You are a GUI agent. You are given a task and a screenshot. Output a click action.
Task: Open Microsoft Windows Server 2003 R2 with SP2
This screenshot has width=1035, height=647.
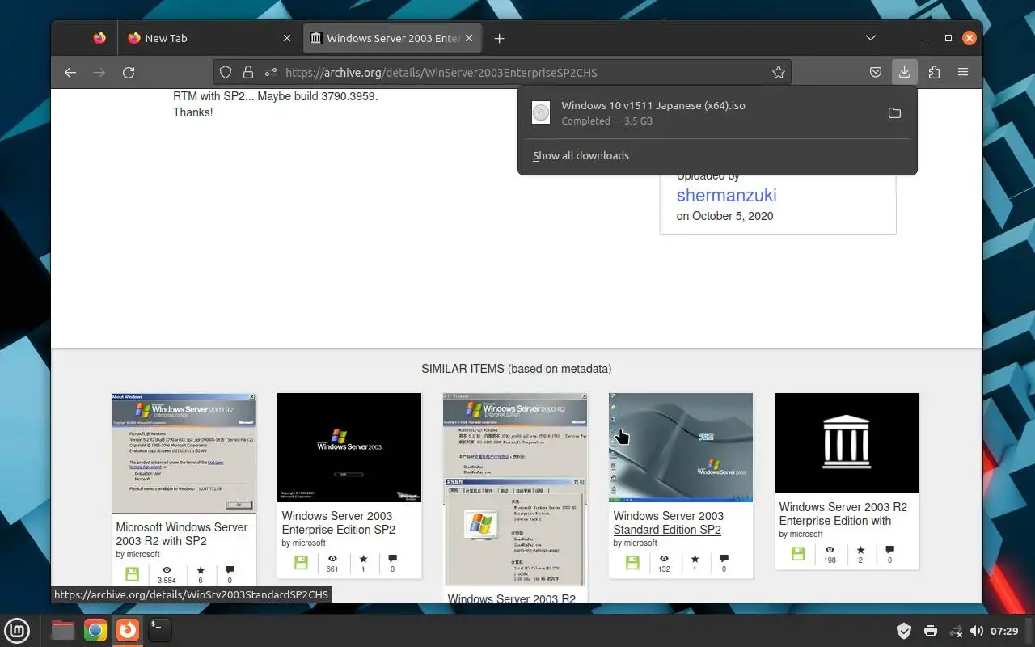(182, 534)
